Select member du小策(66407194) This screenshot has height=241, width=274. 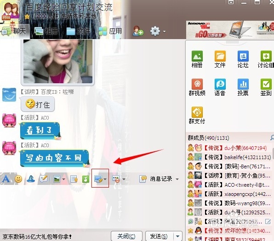pyautogui.click(x=229, y=148)
